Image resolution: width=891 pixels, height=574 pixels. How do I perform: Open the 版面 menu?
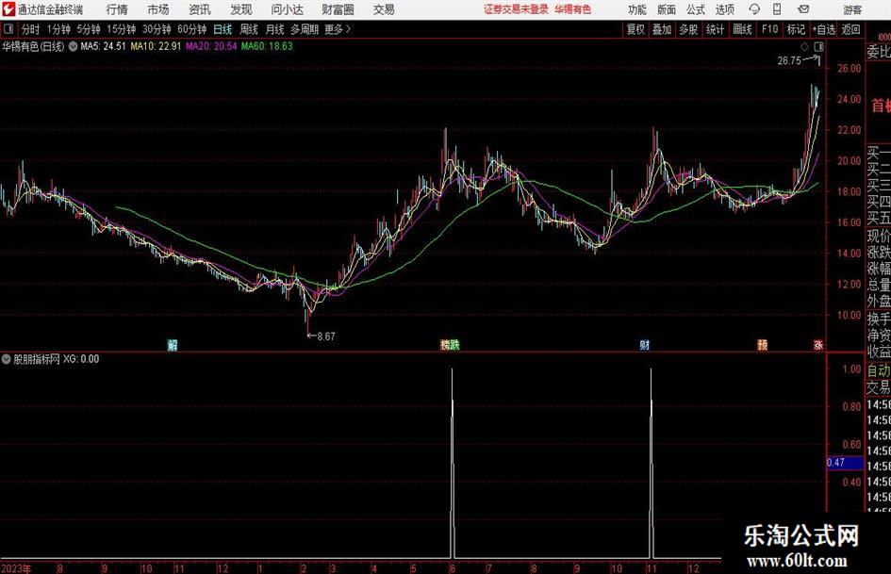[667, 9]
